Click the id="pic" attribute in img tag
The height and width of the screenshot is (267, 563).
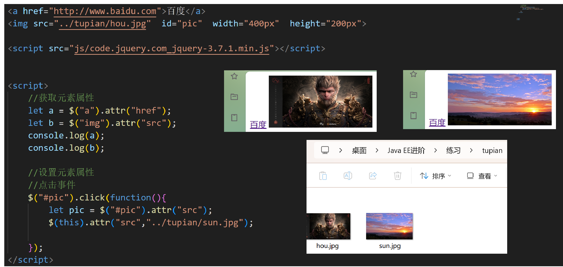point(182,24)
